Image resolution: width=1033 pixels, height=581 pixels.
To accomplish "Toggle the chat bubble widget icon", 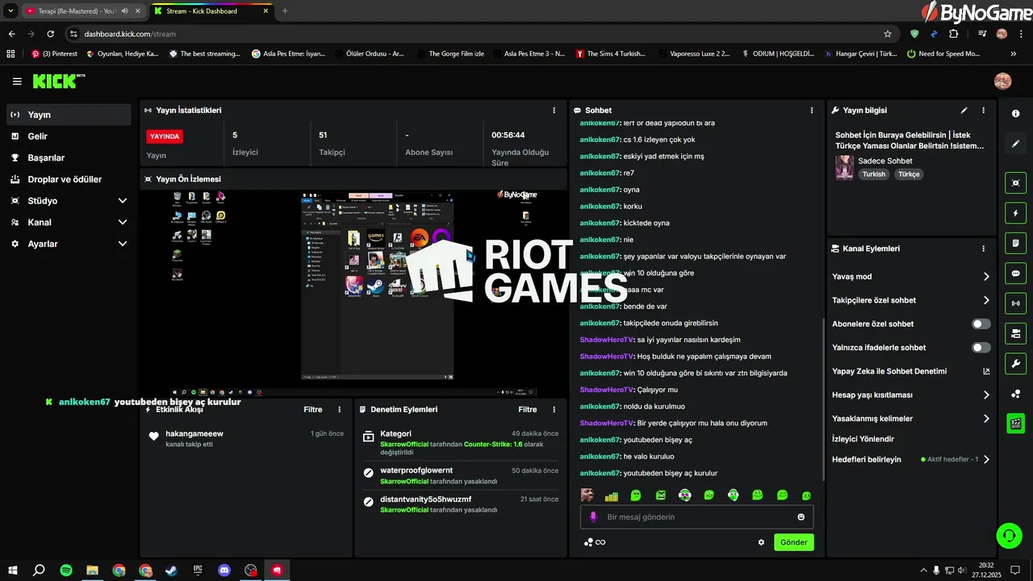I will click(x=1015, y=273).
